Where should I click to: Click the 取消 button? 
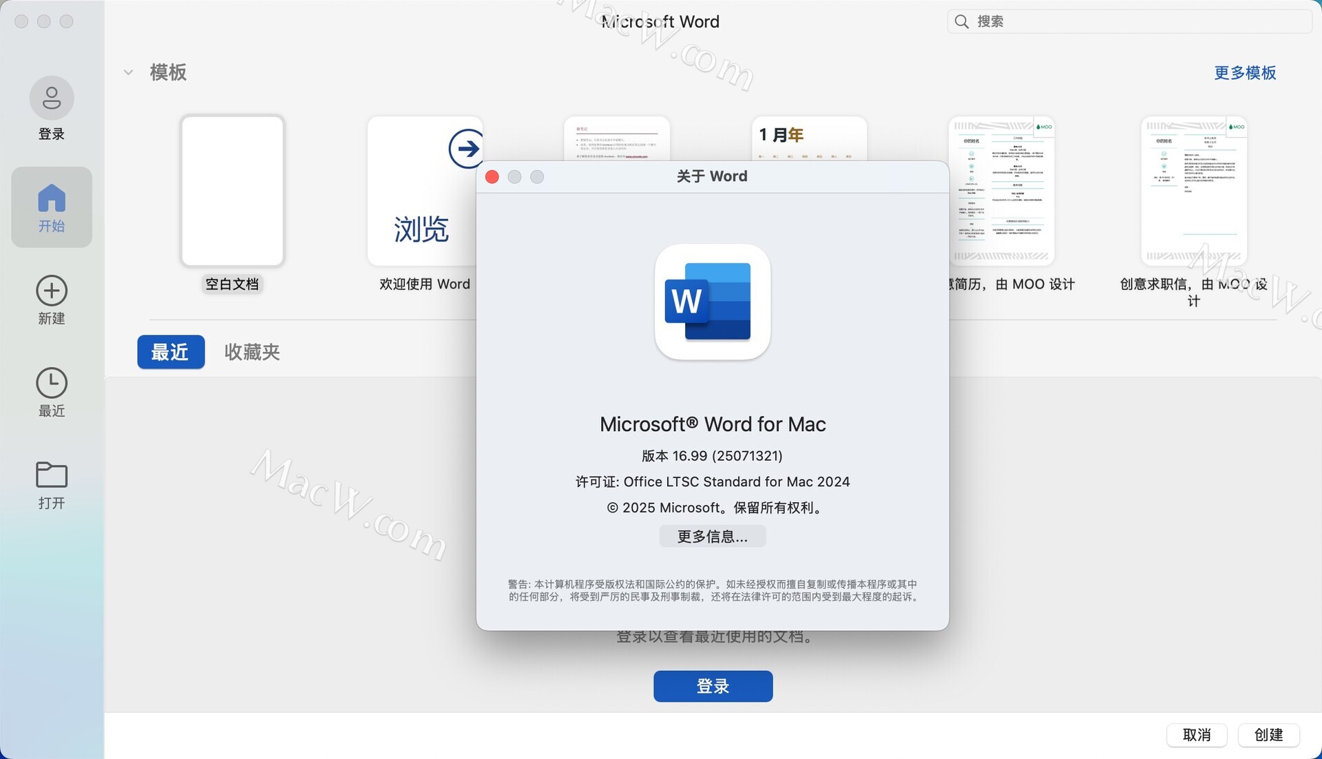click(x=1197, y=735)
